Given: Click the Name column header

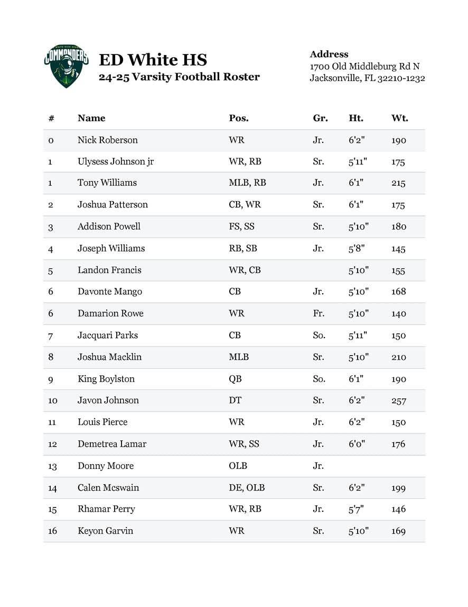Looking at the screenshot, I should pyautogui.click(x=91, y=118).
